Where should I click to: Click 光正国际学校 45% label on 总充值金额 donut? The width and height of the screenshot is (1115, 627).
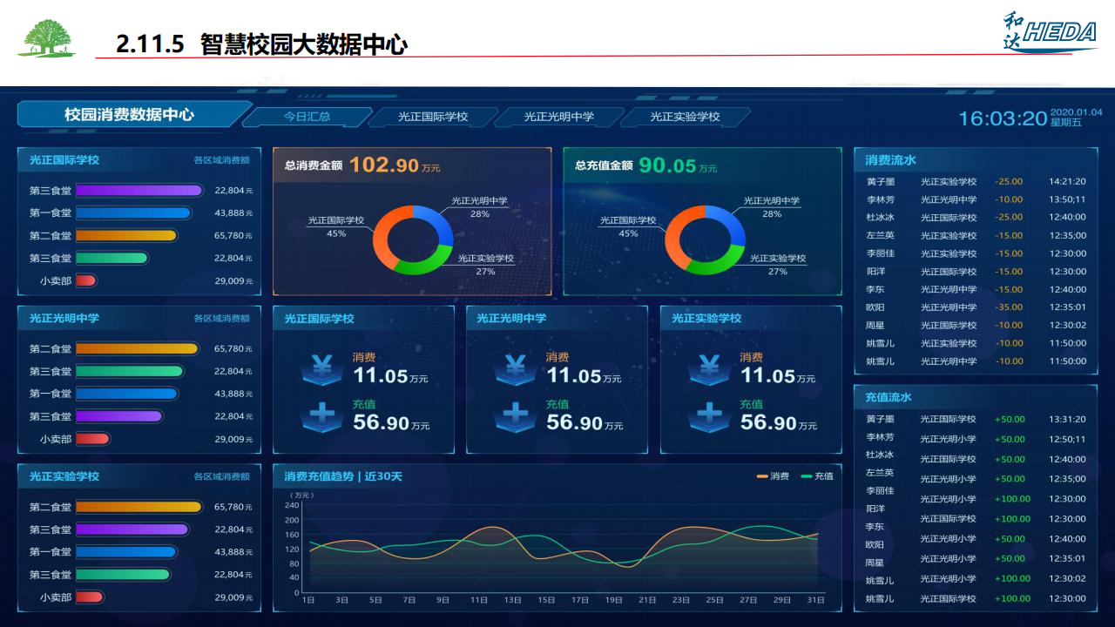[628, 226]
